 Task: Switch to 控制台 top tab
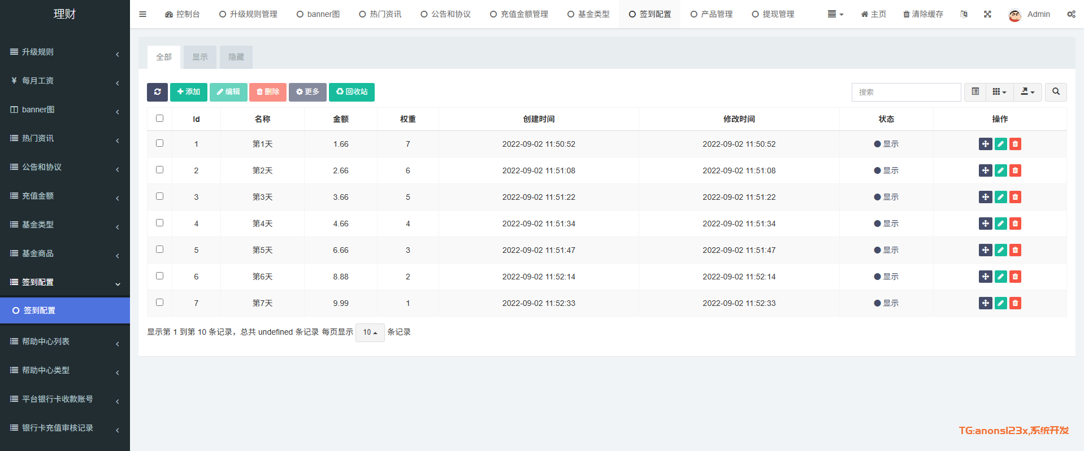(x=182, y=14)
